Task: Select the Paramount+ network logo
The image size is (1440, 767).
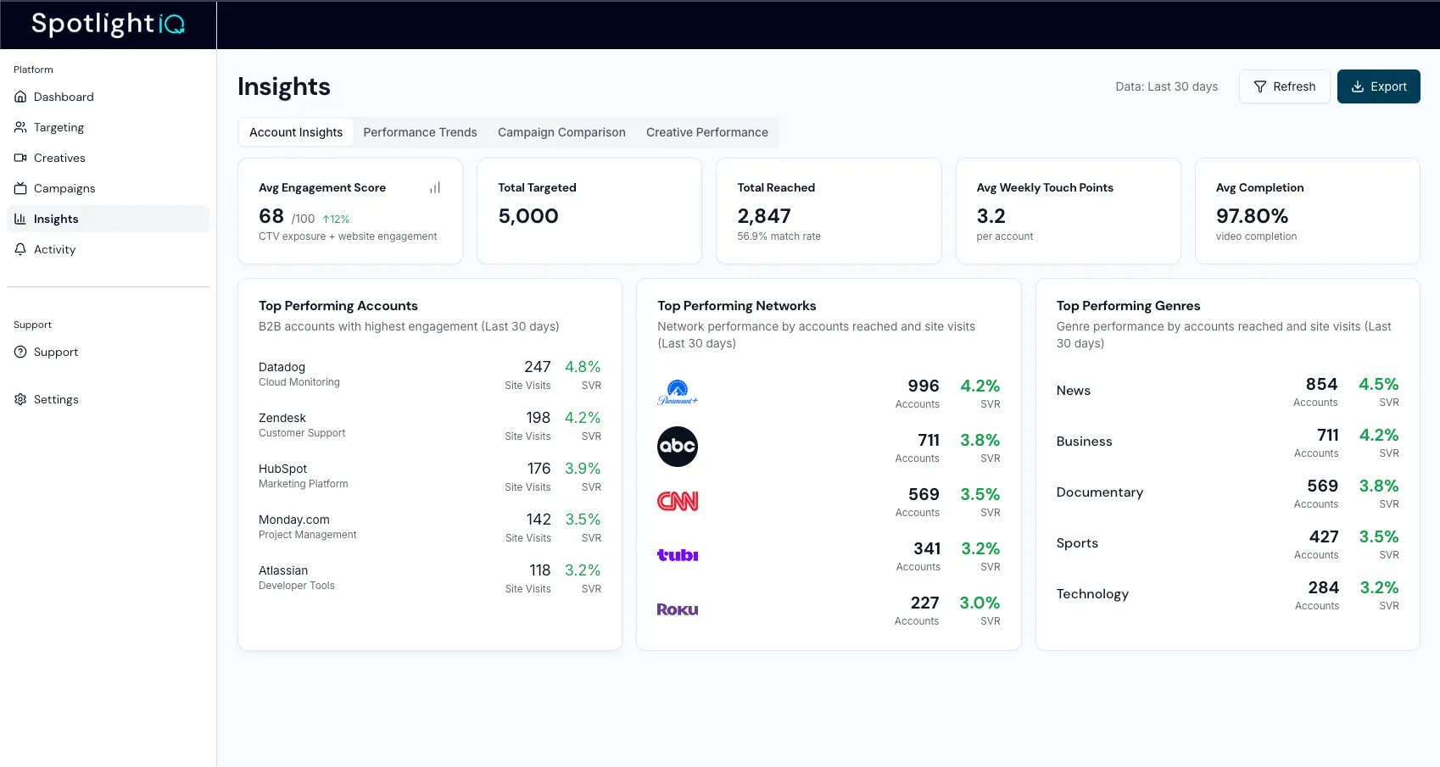Action: pos(677,392)
